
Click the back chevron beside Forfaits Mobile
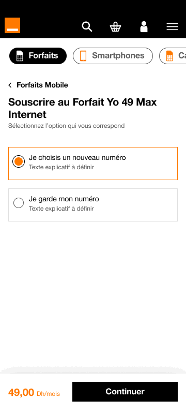10,85
